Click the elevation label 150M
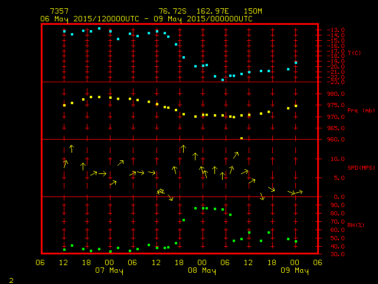The width and height of the screenshot is (378, 284). [253, 11]
